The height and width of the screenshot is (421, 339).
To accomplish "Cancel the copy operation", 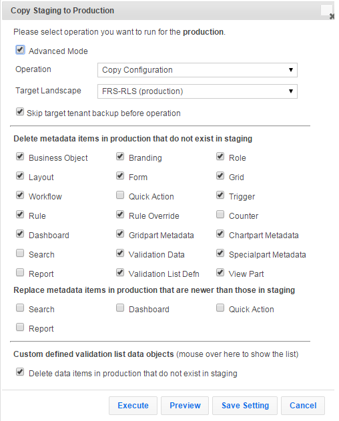I will pos(303,406).
